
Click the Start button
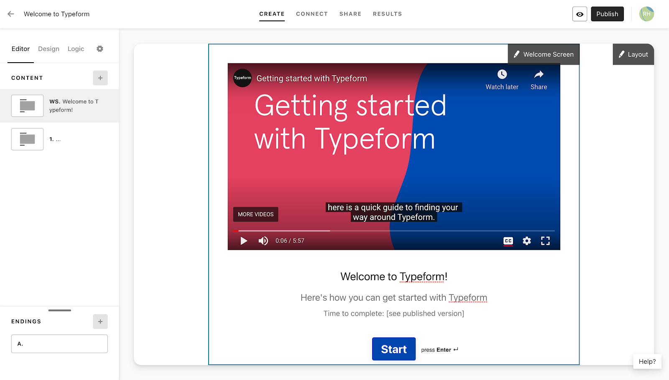pyautogui.click(x=394, y=349)
